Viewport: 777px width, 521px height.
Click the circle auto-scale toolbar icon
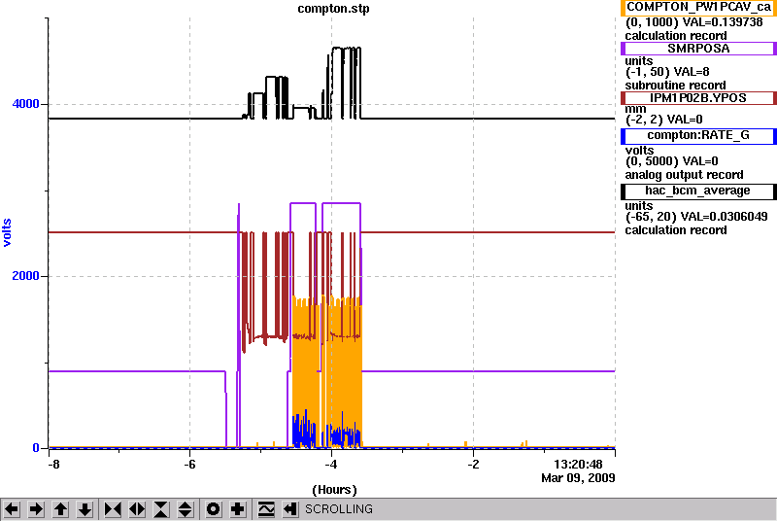point(214,509)
